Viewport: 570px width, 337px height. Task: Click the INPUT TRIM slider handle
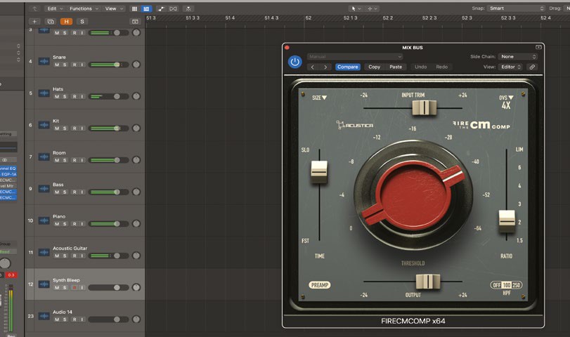425,108
